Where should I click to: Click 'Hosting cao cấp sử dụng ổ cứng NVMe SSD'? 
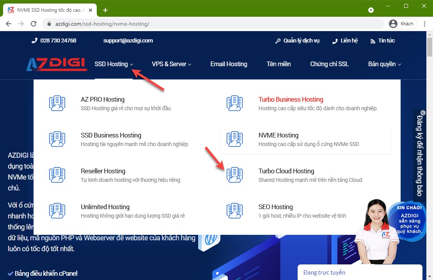pos(309,144)
